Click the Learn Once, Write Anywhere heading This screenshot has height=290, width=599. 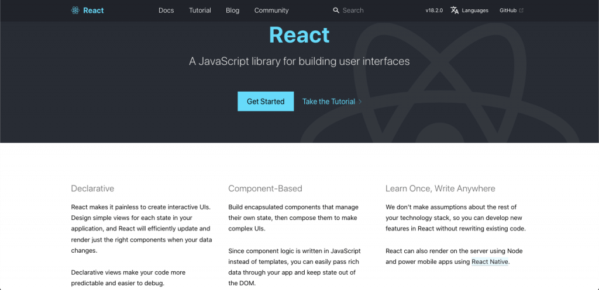point(440,188)
